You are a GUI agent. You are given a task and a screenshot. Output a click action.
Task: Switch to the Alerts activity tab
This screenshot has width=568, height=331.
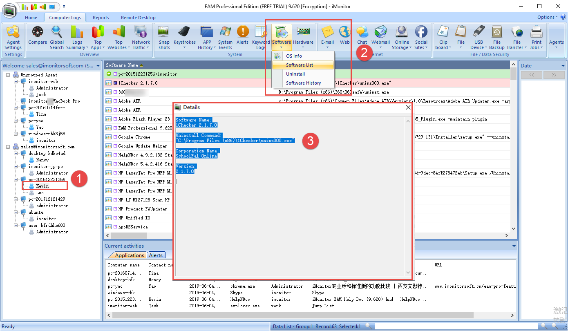click(156, 255)
